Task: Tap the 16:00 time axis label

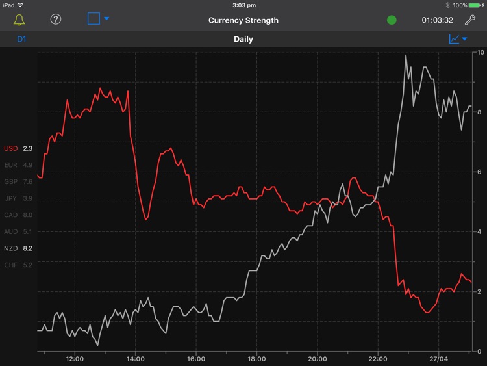Action: click(196, 359)
